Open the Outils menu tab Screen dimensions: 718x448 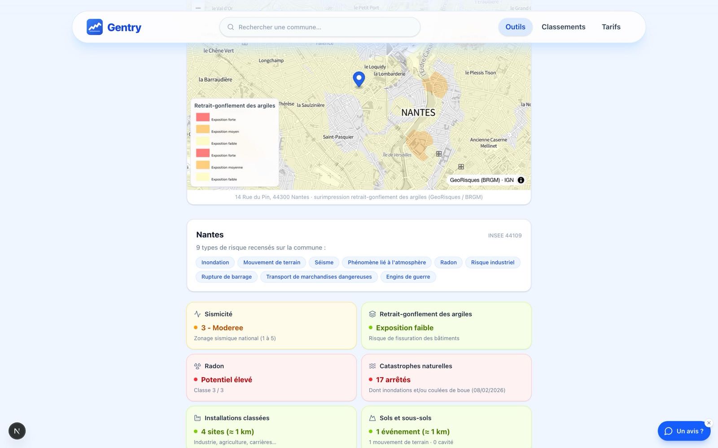coord(515,27)
